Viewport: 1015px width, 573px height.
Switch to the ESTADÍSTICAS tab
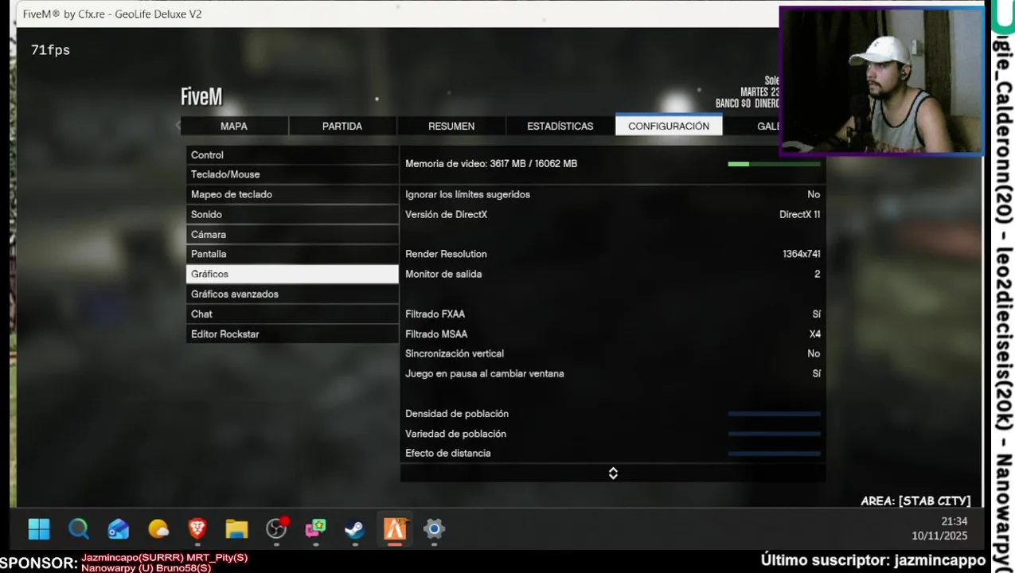(x=560, y=126)
